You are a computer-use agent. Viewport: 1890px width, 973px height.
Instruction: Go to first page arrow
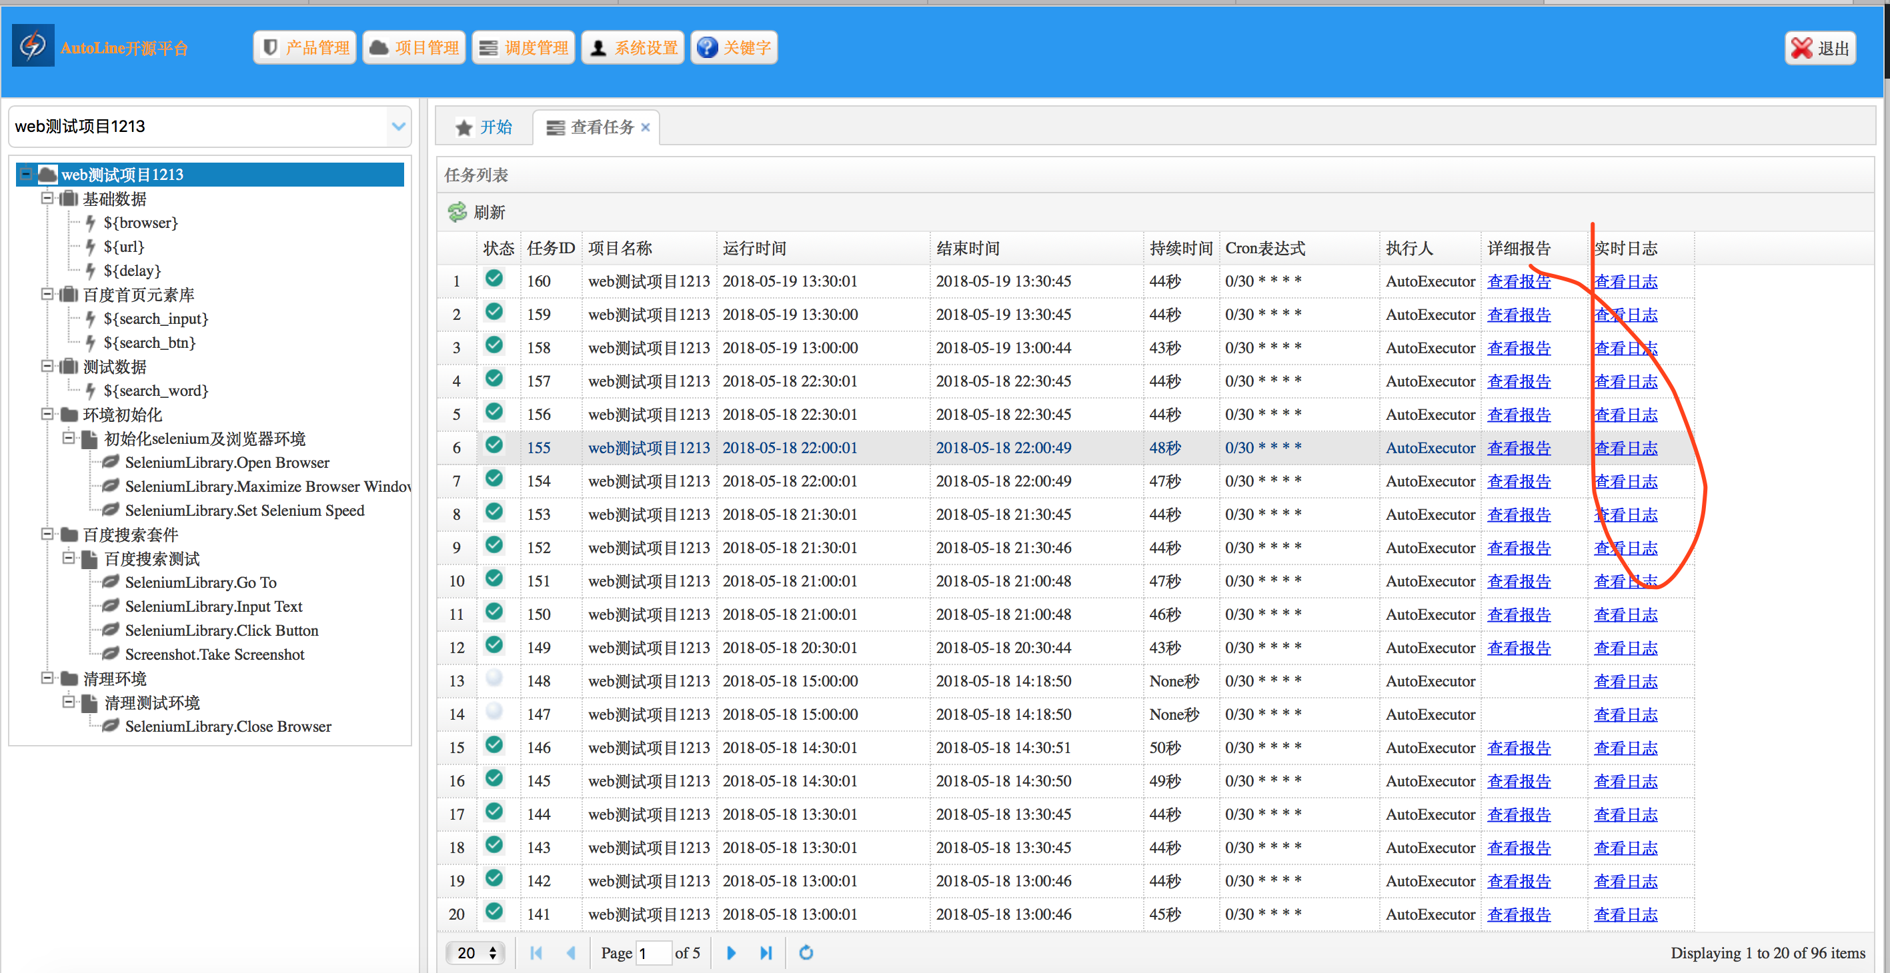coord(536,952)
